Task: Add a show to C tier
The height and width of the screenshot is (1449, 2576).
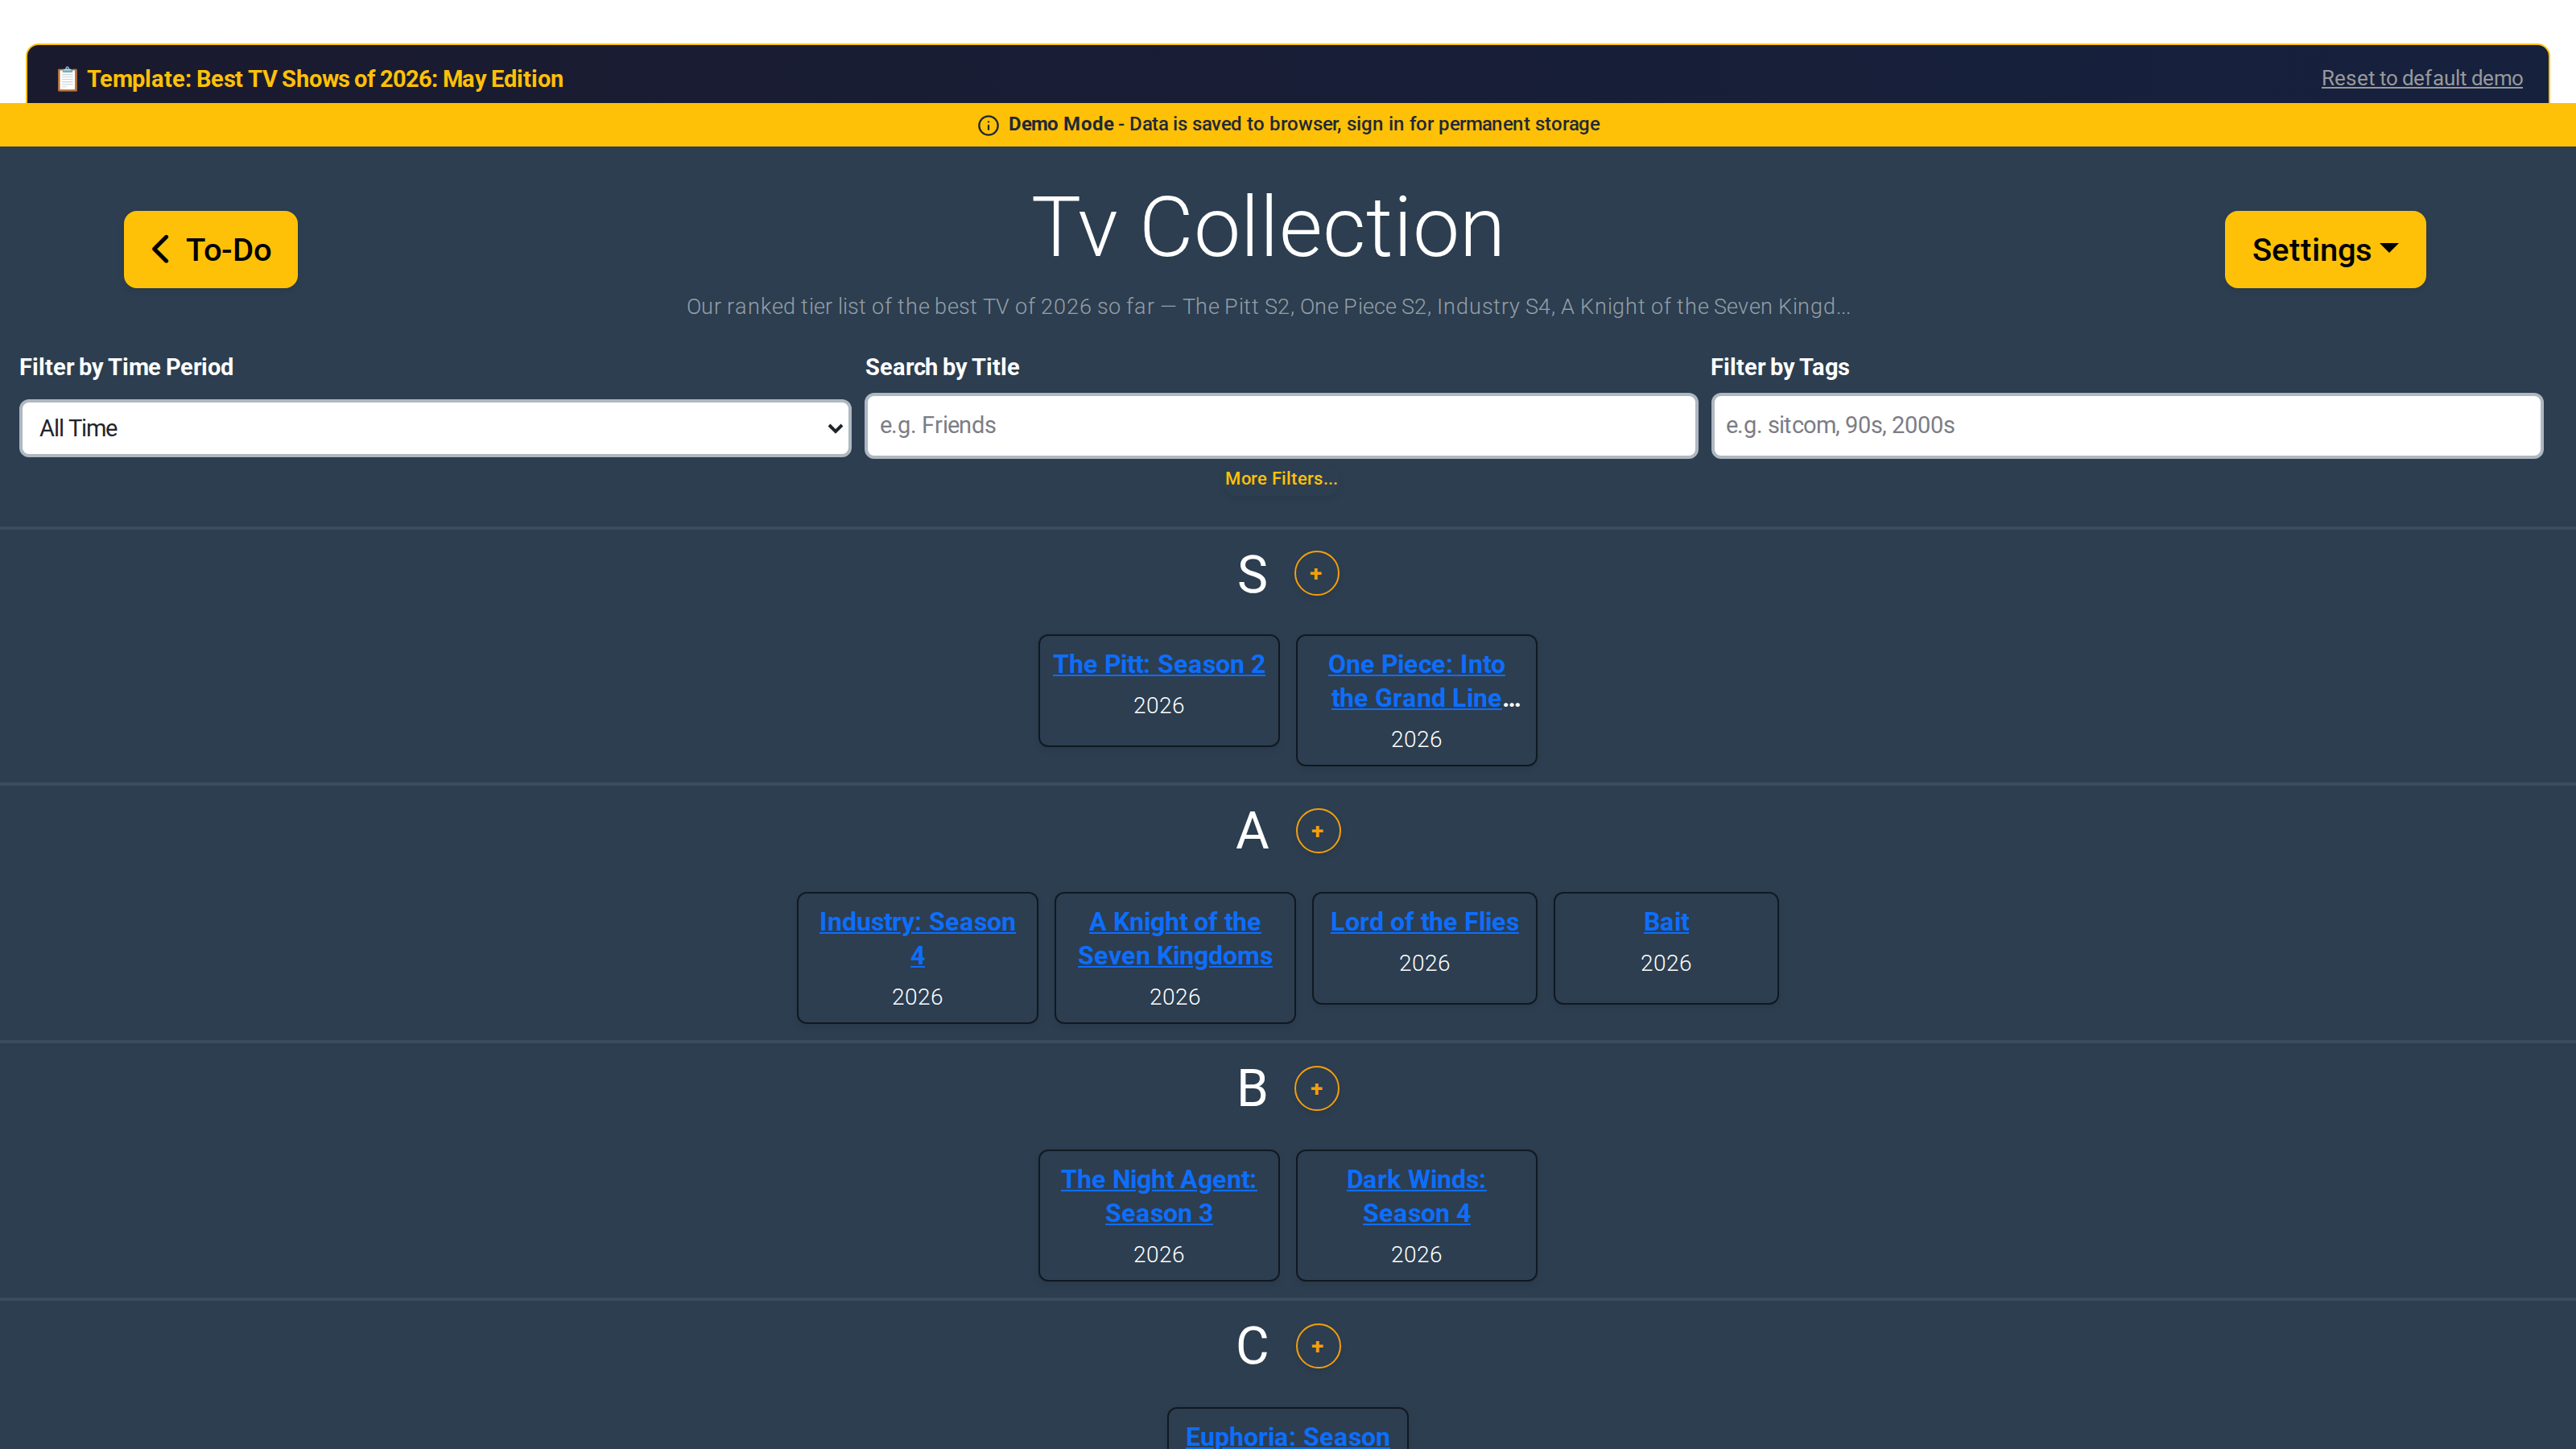Action: 1317,1346
